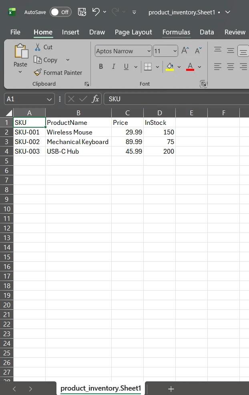Expand the font size dropdown
This screenshot has height=395, width=249.
pyautogui.click(x=175, y=51)
